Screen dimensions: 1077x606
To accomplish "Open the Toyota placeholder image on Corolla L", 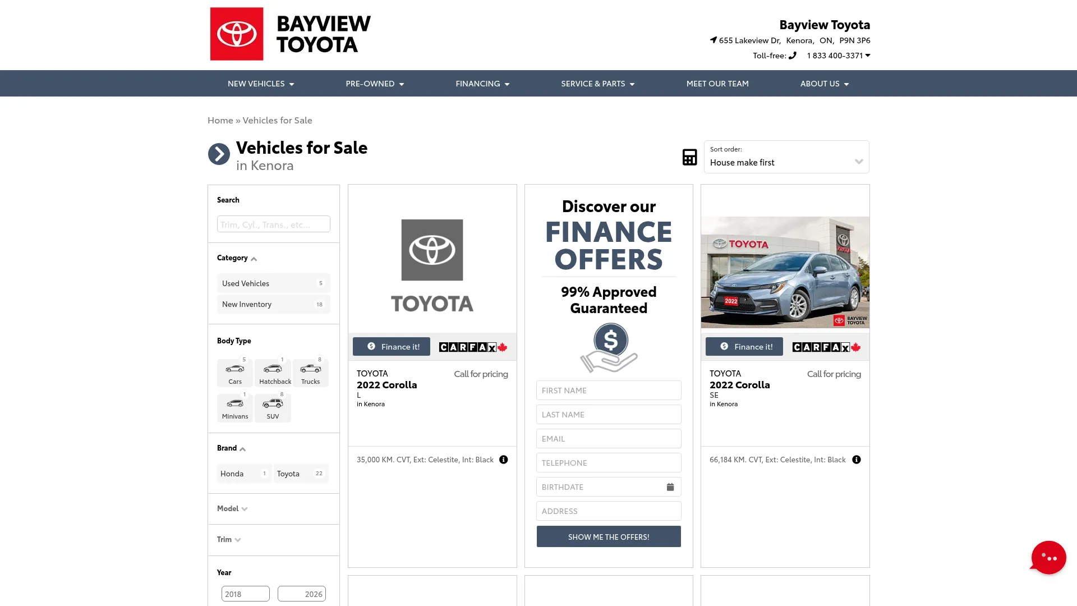I will 432,265.
